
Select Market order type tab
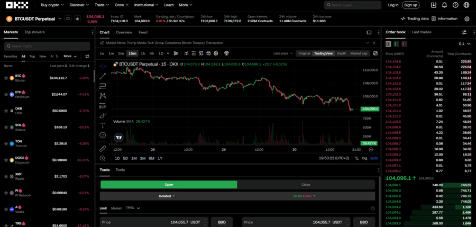[x=116, y=208]
